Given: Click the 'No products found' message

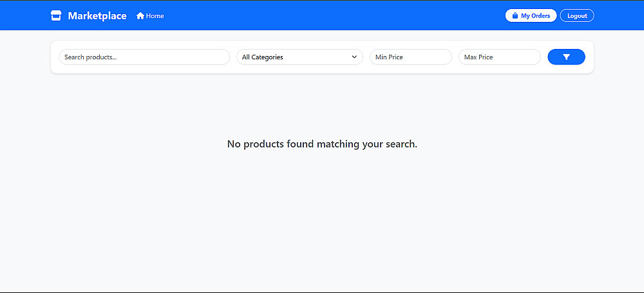Looking at the screenshot, I should click(322, 144).
